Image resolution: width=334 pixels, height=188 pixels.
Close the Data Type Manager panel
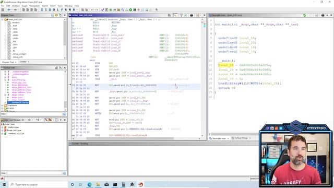click(x=65, y=120)
